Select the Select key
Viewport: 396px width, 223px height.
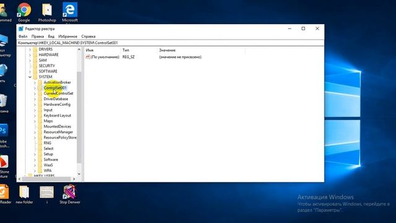48,149
